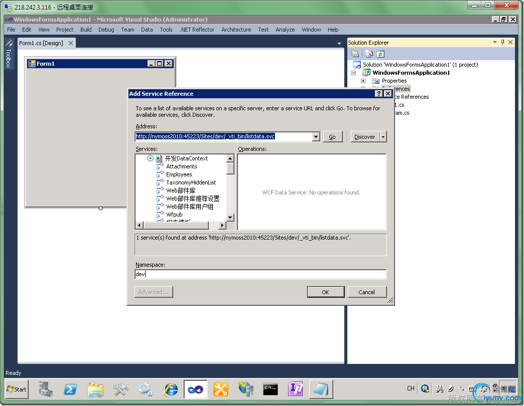Select the Attachments entity in Services list
This screenshot has height=406, width=524.
[182, 166]
